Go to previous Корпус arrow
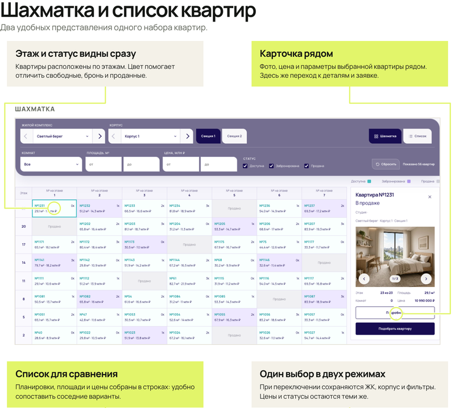Image resolution: width=455 pixels, height=408 pixels. tap(113, 136)
